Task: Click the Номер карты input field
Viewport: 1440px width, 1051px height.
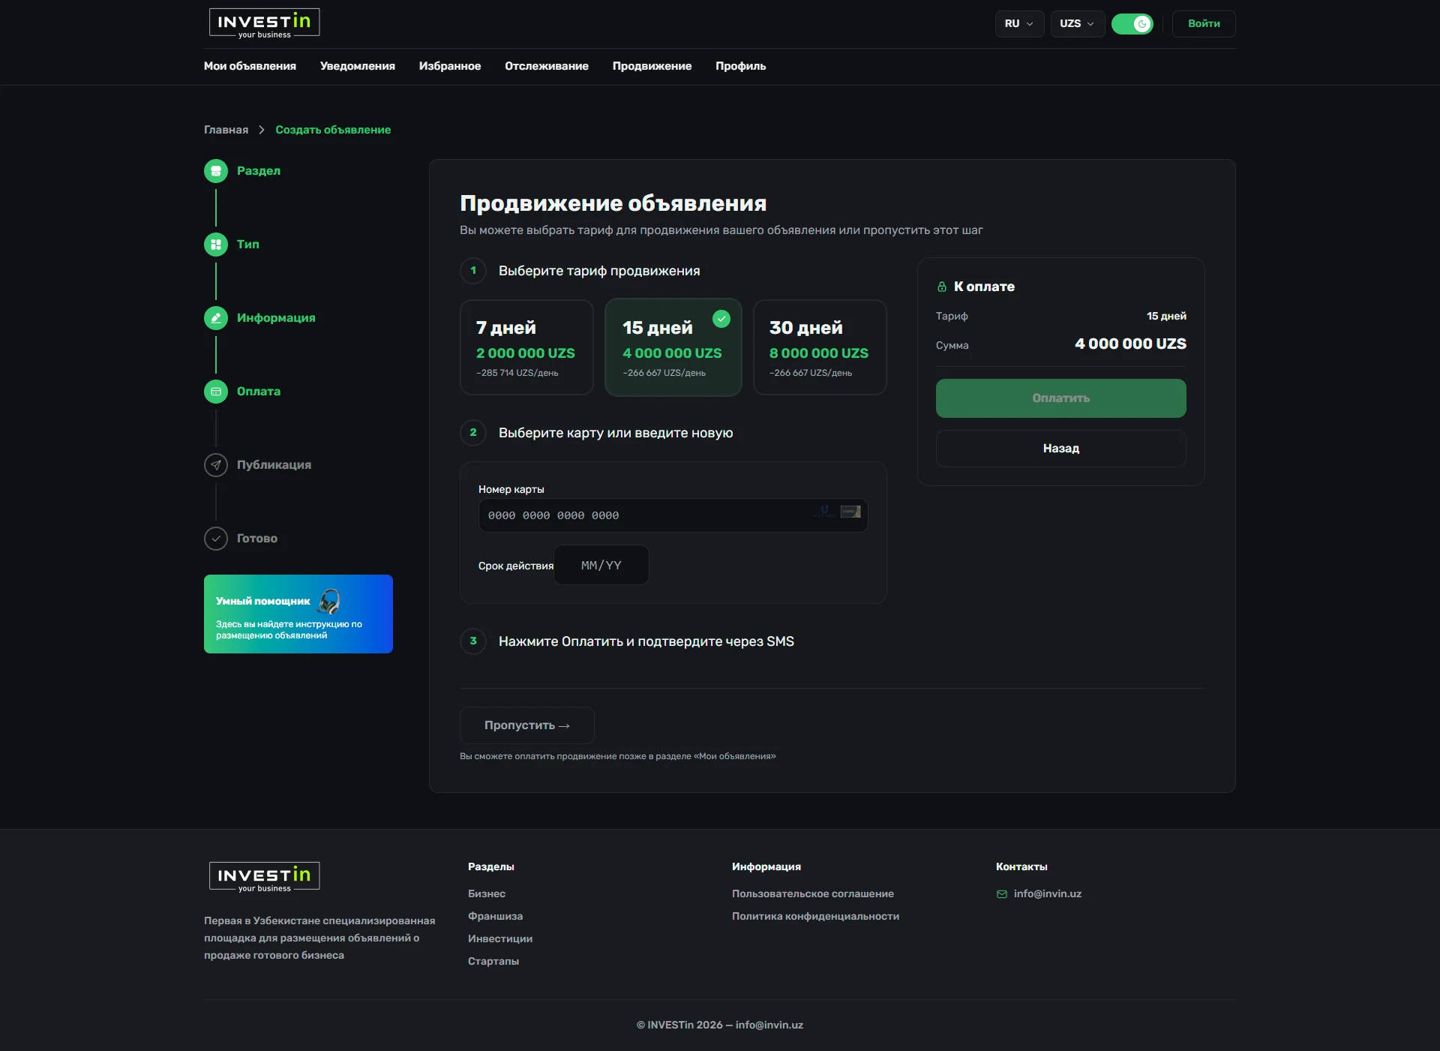Action: [x=673, y=515]
